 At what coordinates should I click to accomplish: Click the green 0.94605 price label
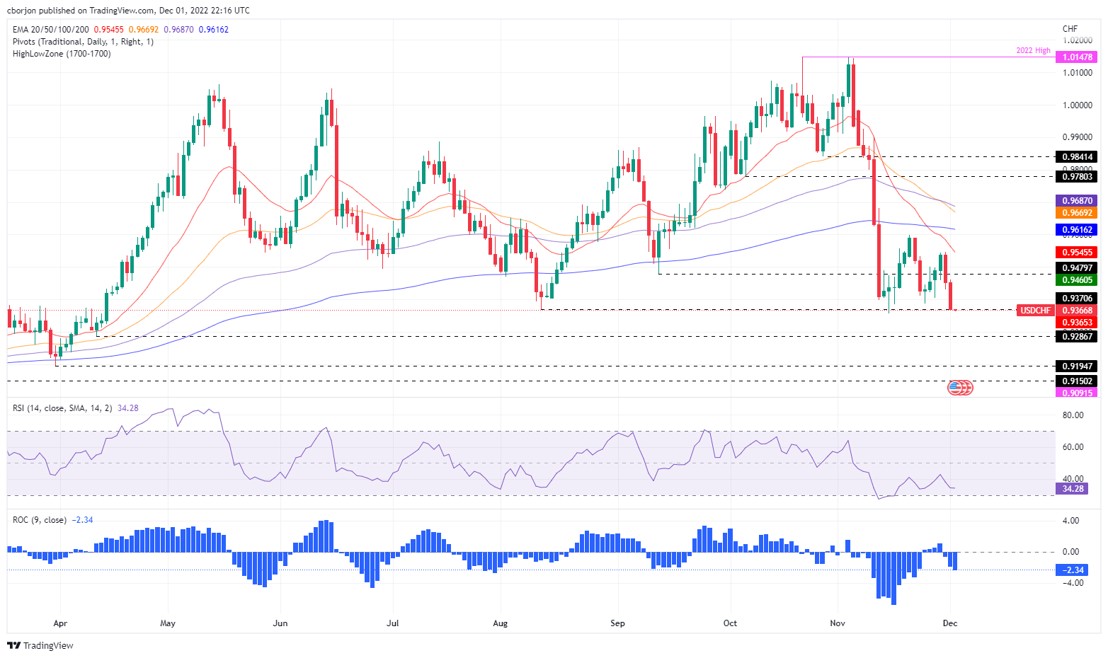click(1077, 280)
